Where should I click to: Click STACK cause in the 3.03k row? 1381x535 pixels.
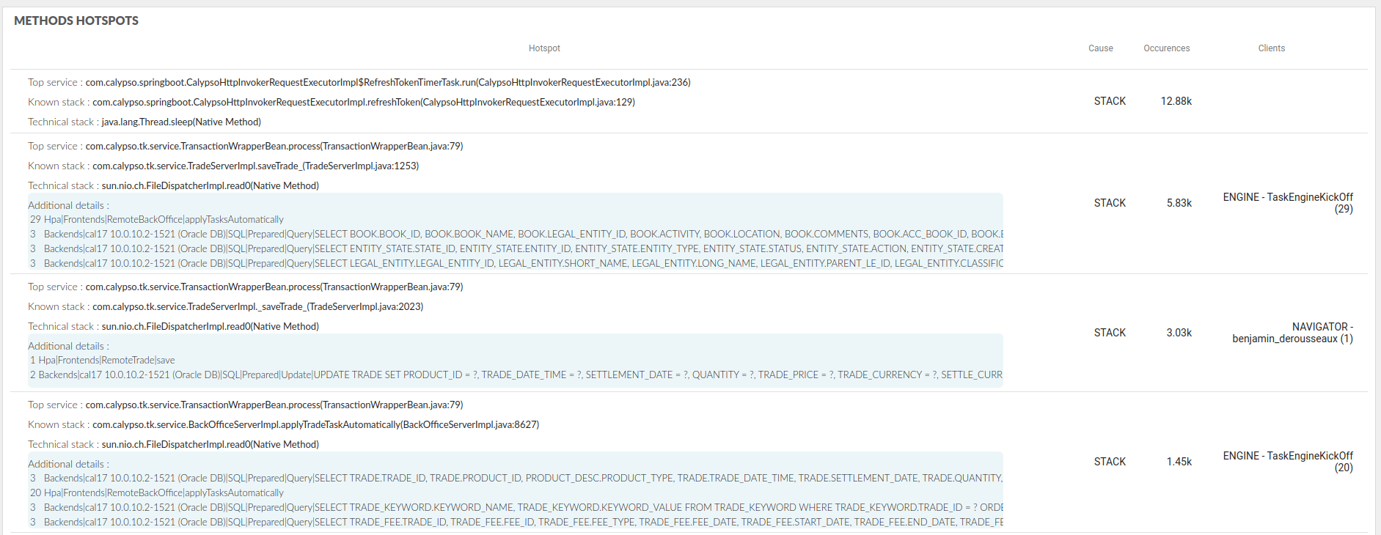pos(1110,333)
